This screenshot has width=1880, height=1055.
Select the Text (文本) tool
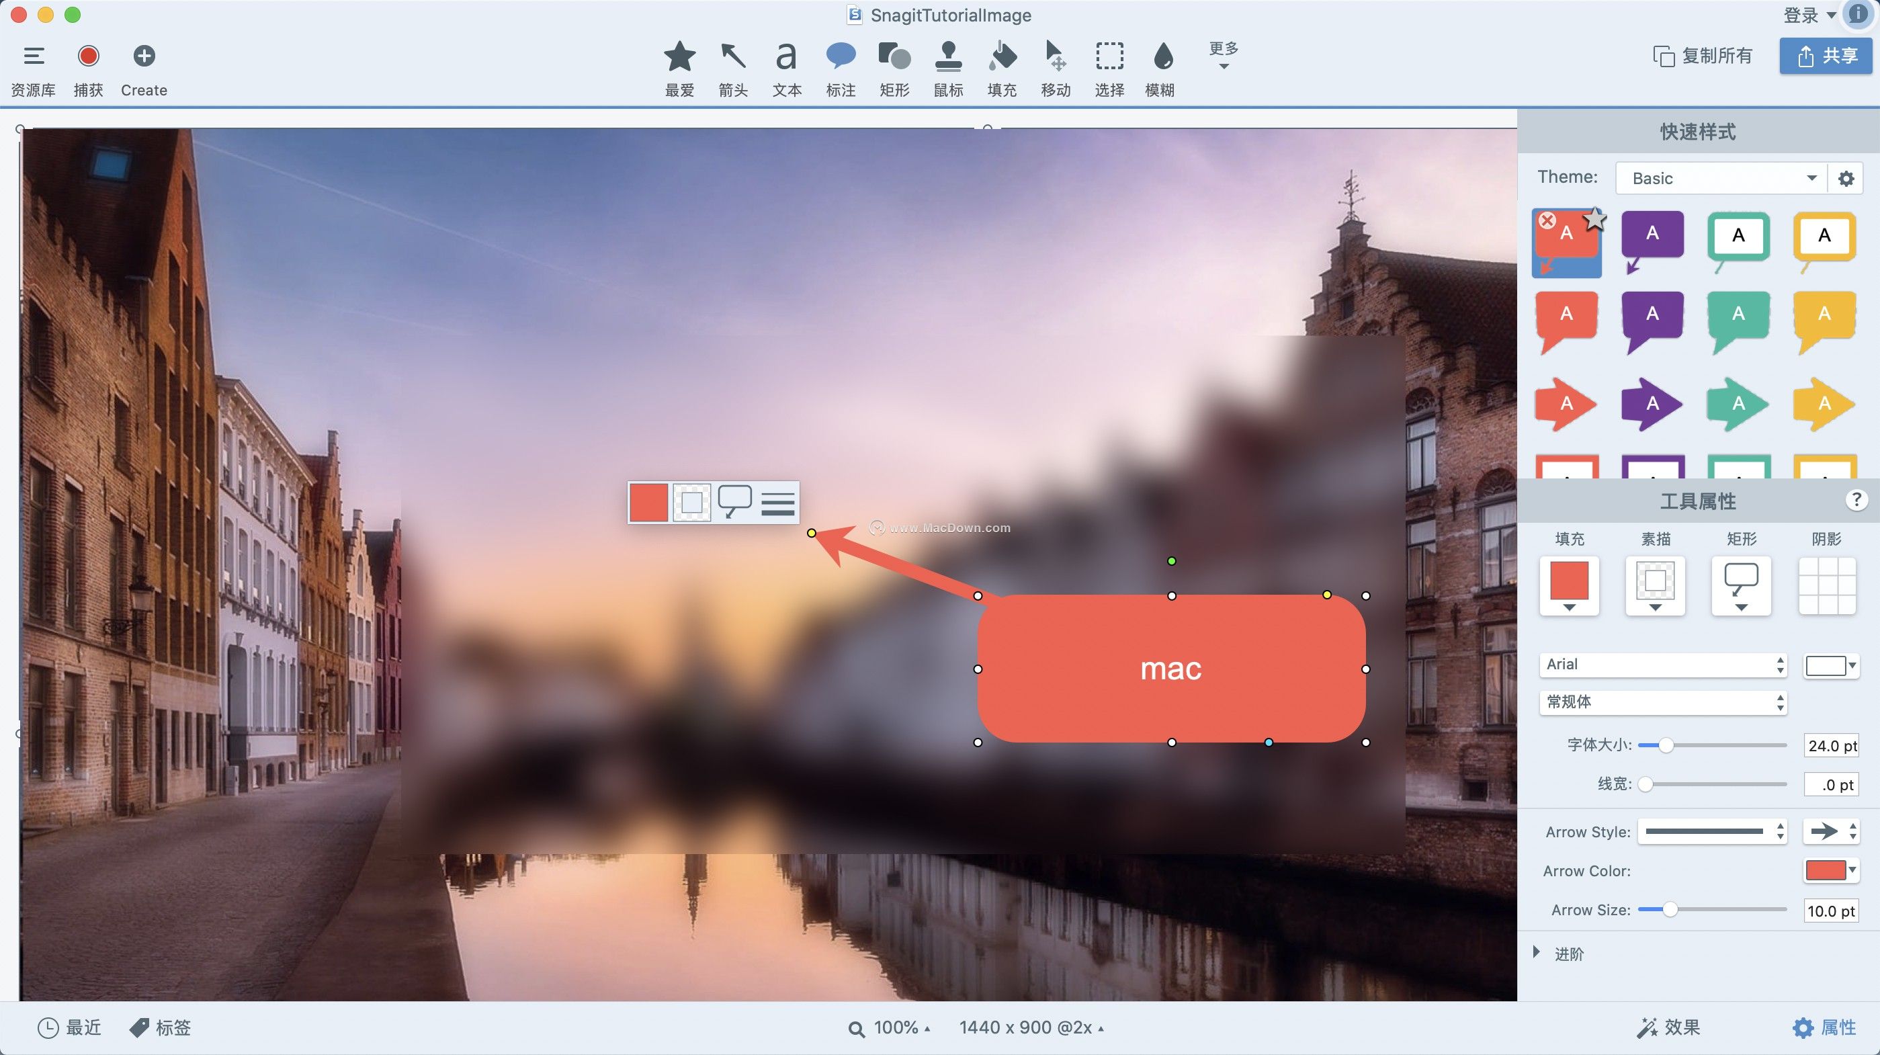coord(787,69)
